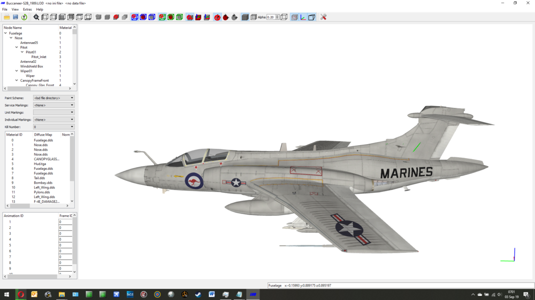
Task: Click the red bomb icon
Action: [226, 17]
